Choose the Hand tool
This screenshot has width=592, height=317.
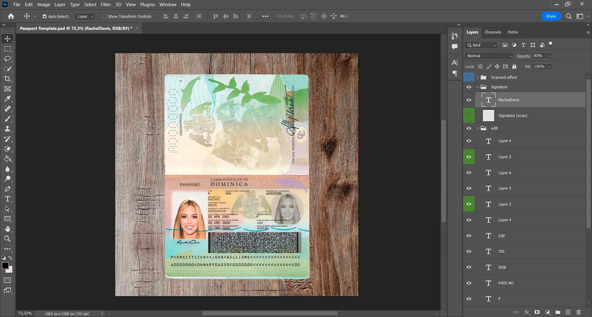click(7, 229)
